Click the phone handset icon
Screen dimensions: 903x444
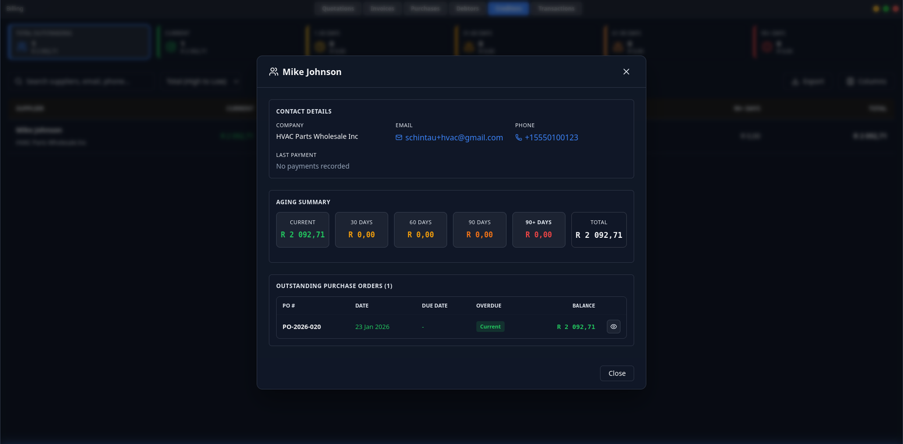pyautogui.click(x=519, y=138)
